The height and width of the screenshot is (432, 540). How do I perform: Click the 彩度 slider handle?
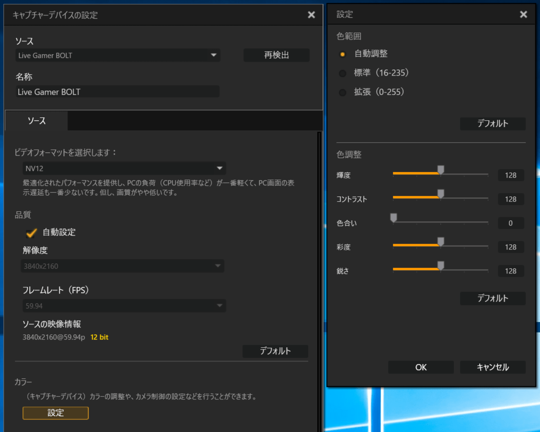(440, 242)
